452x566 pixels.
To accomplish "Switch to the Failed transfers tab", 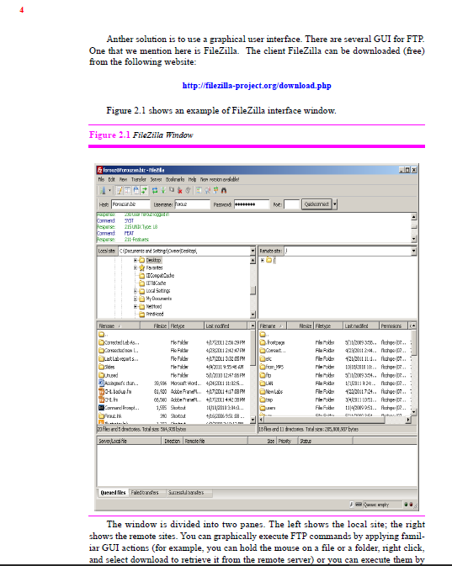I will pyautogui.click(x=145, y=493).
